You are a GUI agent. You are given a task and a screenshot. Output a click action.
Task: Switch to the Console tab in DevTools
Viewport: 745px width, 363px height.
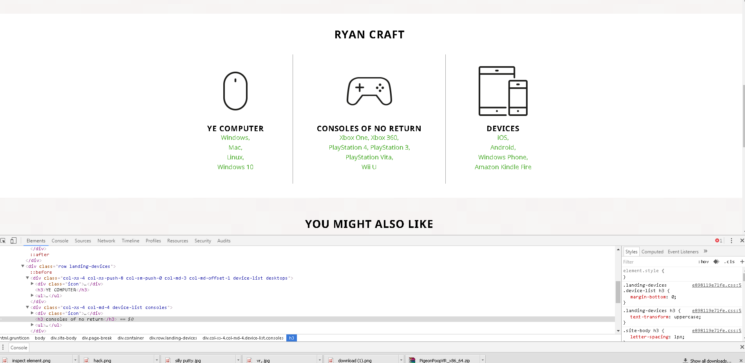tap(60, 241)
